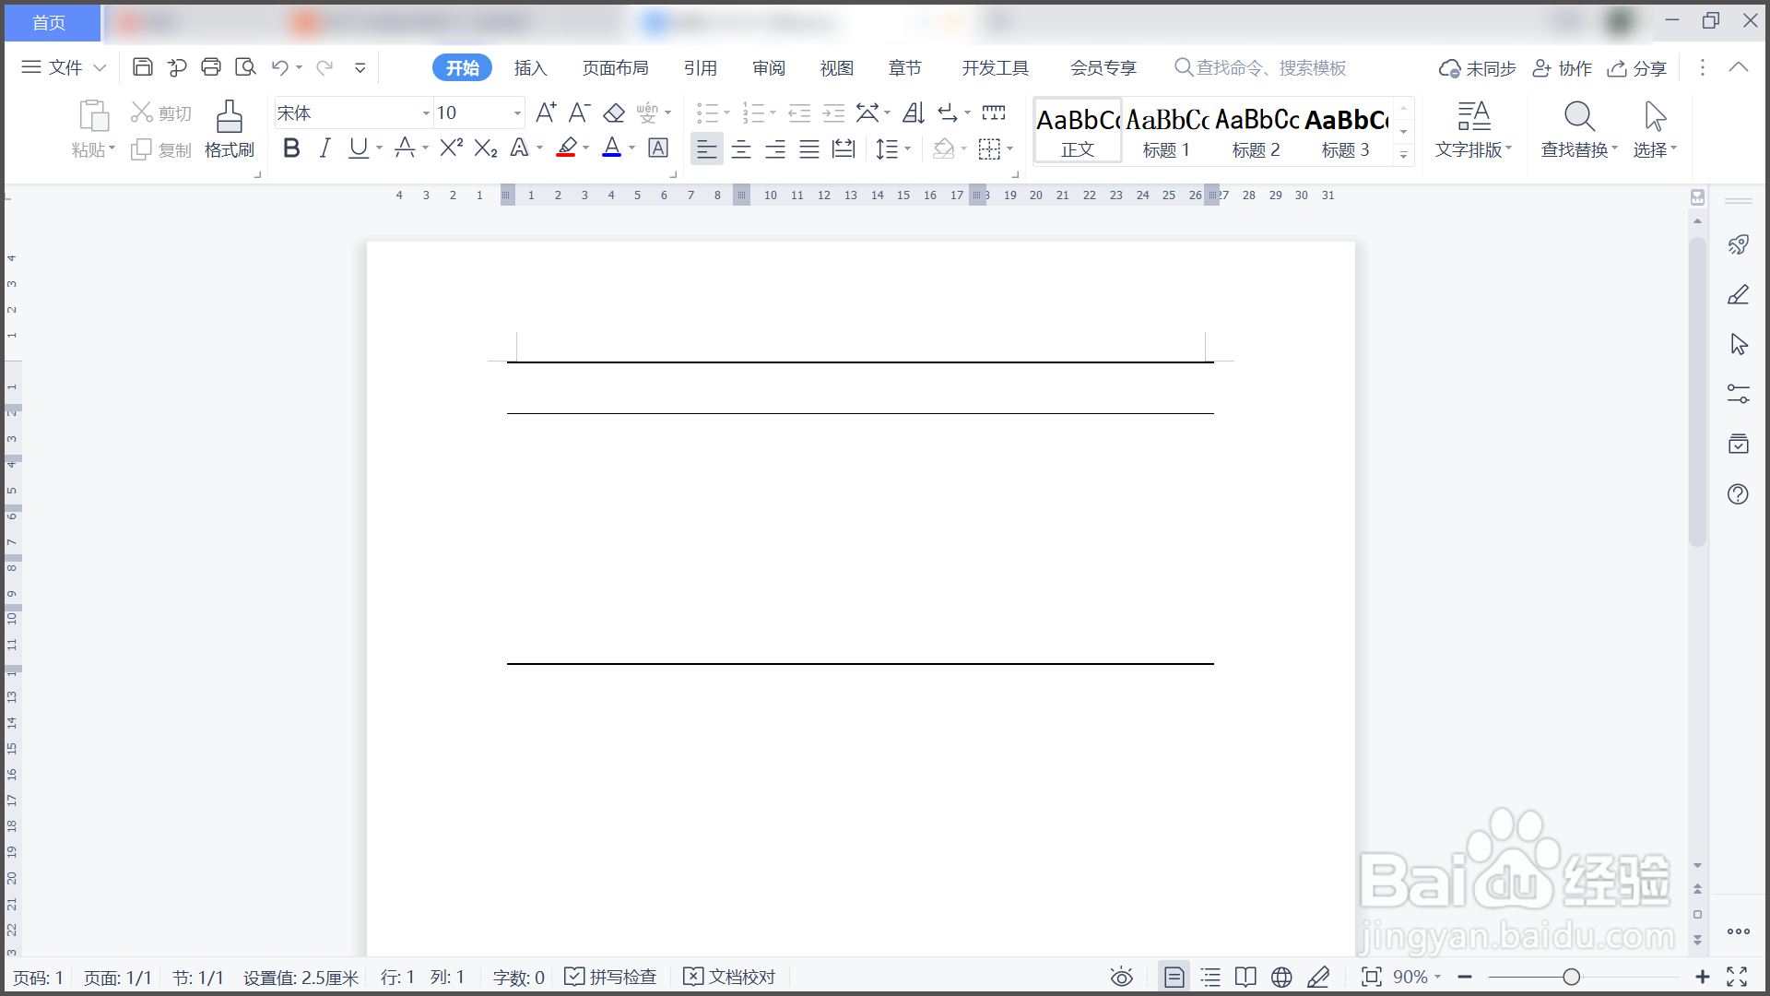Viewport: 1770px width, 996px height.
Task: Apply superscript formatting
Action: (x=452, y=148)
